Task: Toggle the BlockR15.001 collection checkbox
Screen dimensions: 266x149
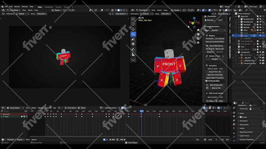Action: 258,19
